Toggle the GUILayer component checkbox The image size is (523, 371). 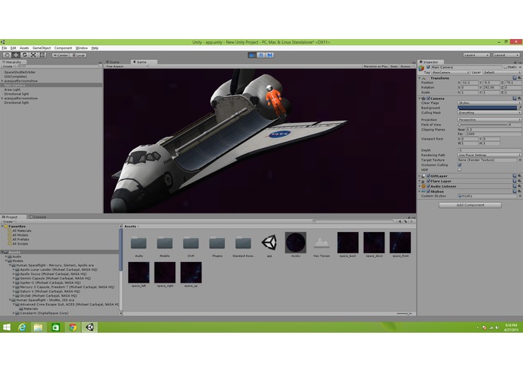coord(428,176)
